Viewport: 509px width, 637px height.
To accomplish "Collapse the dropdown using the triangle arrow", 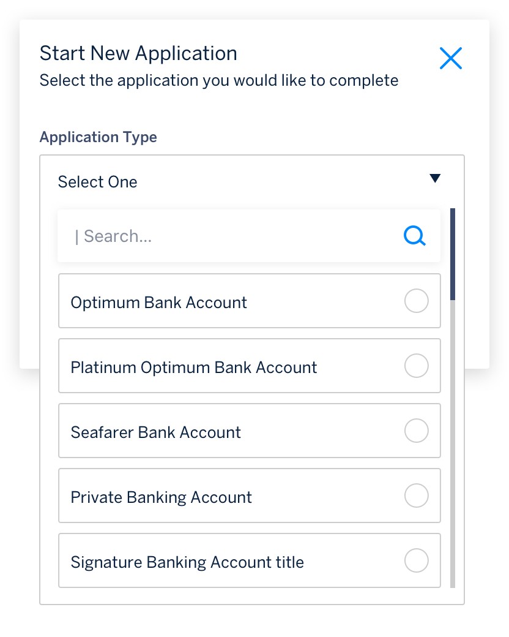I will pos(435,178).
